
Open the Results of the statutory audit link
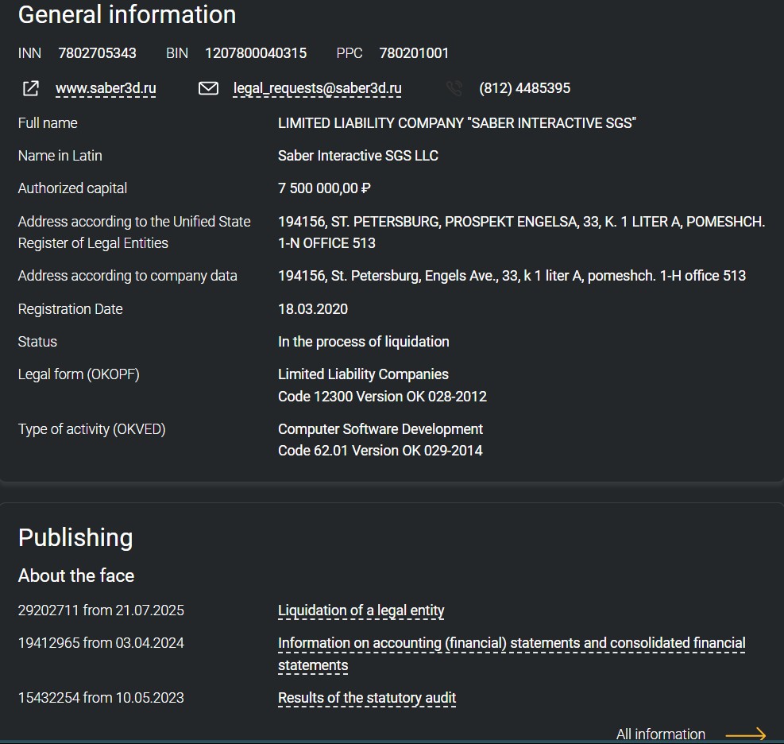coord(367,698)
